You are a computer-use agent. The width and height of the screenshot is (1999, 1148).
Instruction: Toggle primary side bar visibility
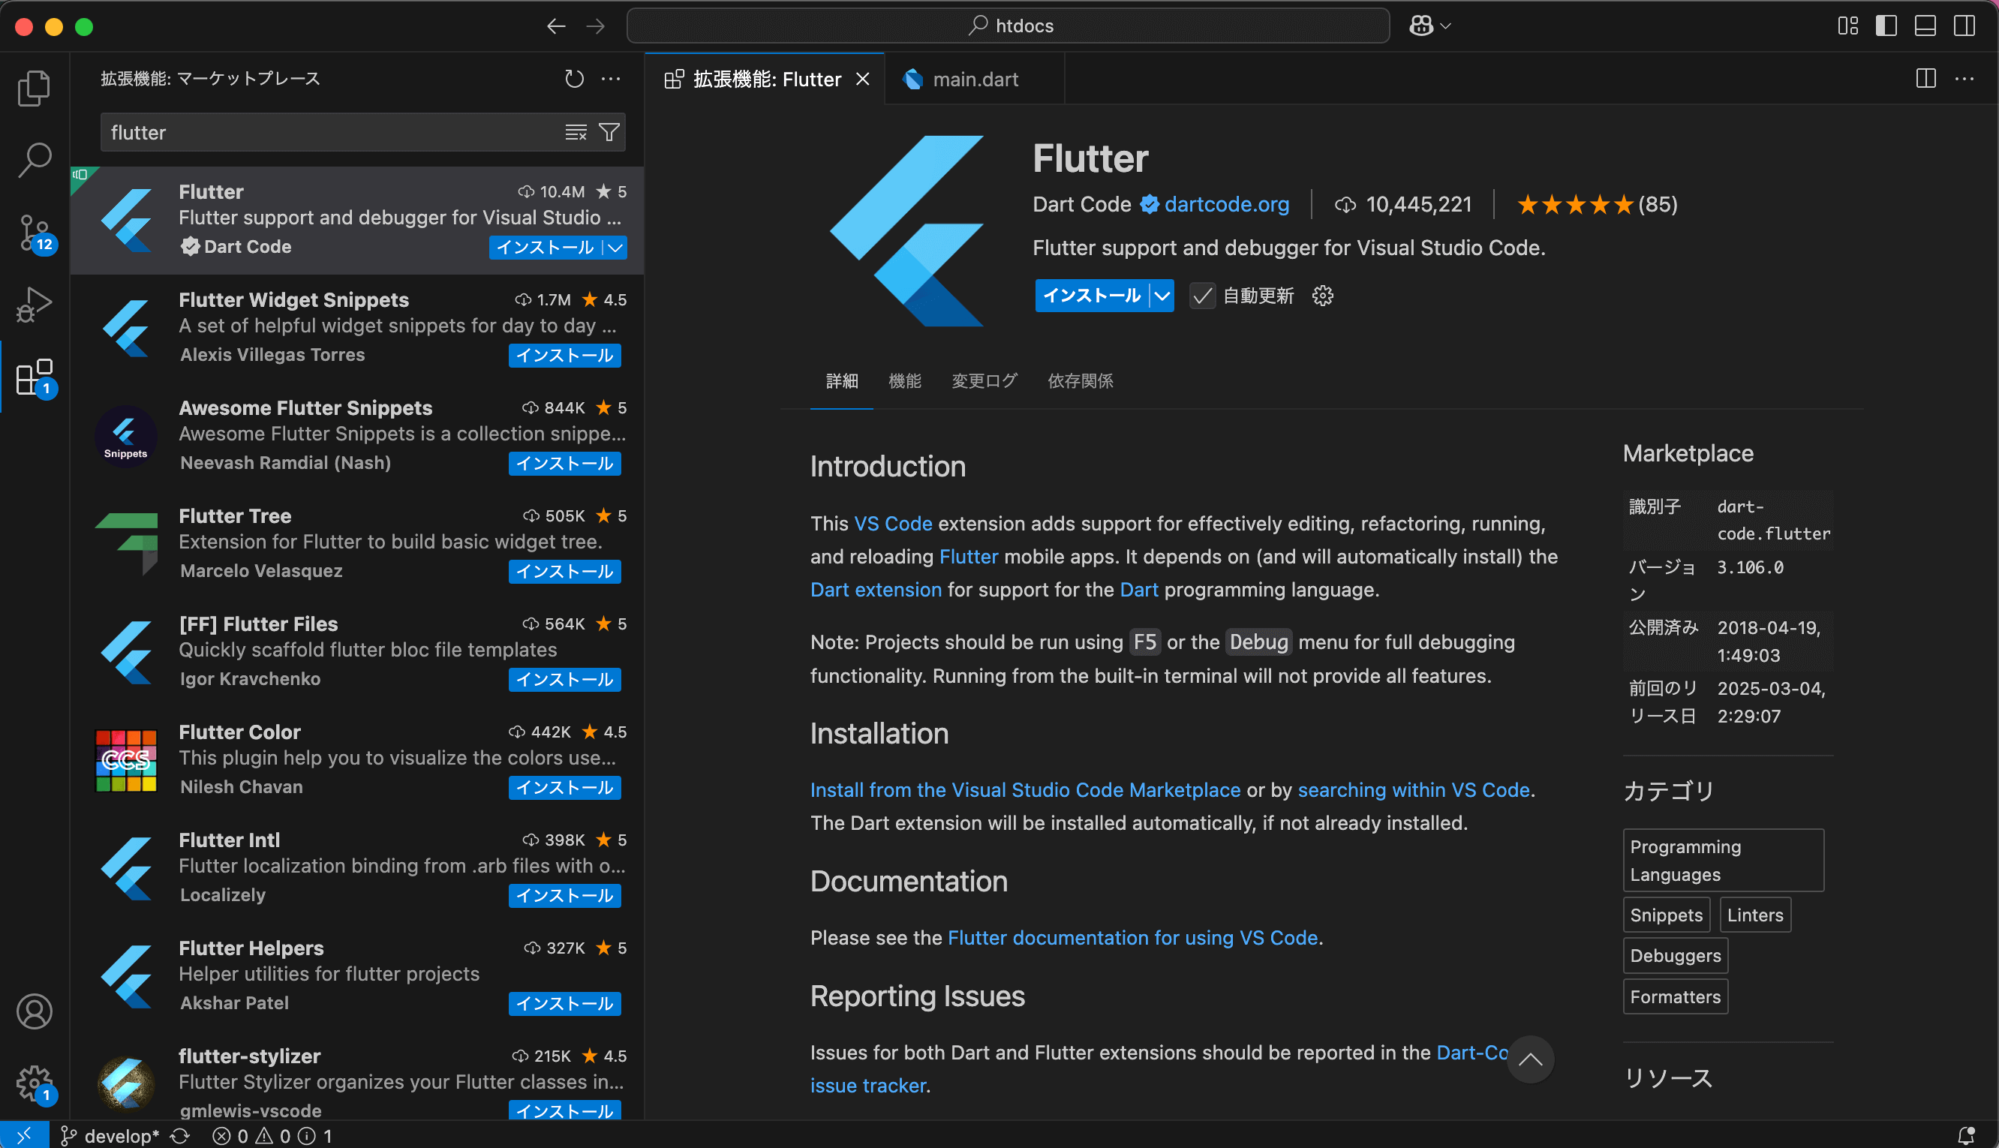[x=1886, y=26]
